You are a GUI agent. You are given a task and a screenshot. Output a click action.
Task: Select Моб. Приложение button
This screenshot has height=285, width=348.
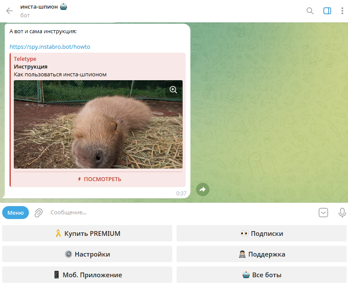point(87,275)
